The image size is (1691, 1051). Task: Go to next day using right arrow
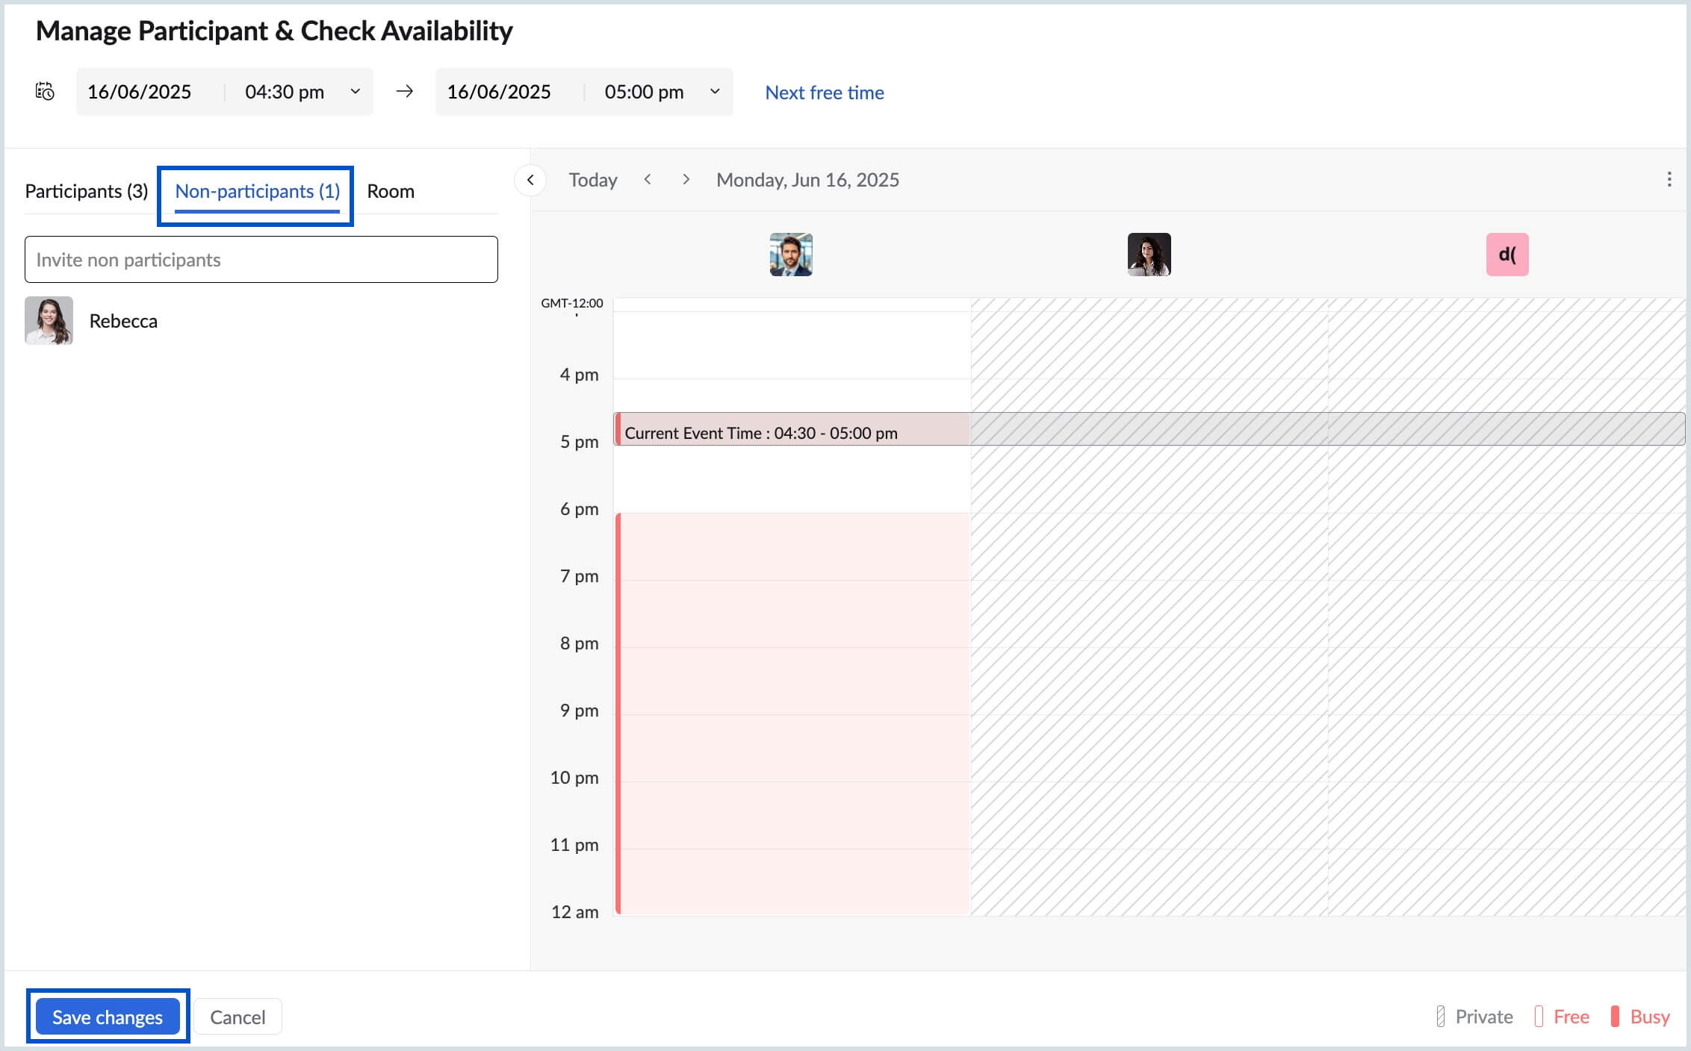coord(686,180)
